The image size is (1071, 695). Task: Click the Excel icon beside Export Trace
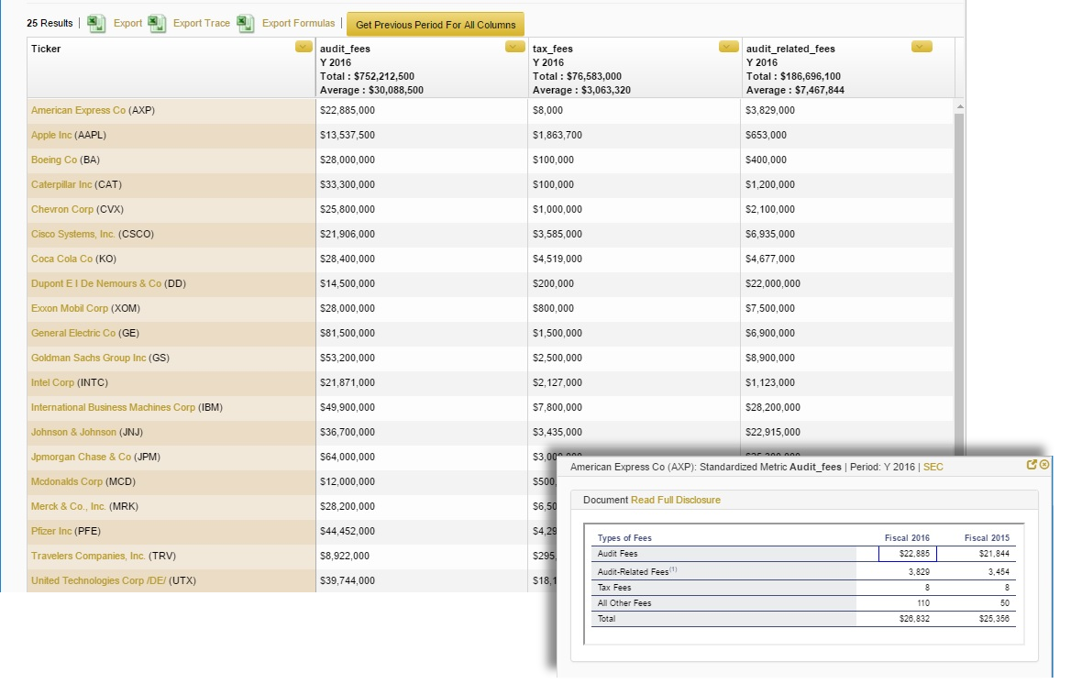tap(157, 24)
